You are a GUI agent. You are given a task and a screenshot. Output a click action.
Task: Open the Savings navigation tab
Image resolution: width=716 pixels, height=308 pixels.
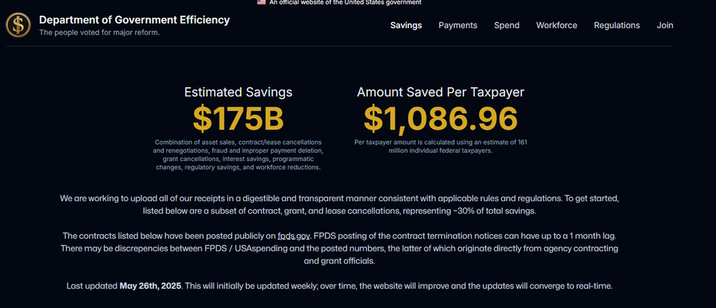pos(406,25)
